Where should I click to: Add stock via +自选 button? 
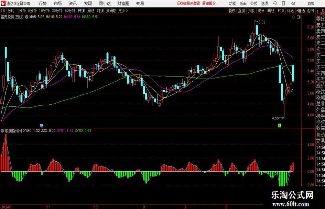[300, 11]
